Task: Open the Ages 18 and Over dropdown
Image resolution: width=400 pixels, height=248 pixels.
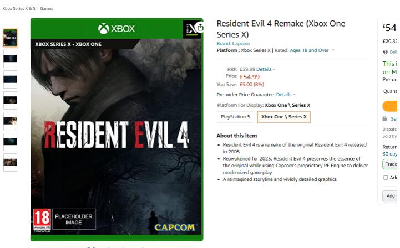Action: [x=312, y=50]
